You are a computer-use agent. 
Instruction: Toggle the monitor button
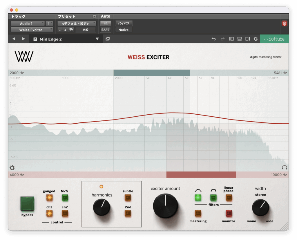(x=229, y=213)
